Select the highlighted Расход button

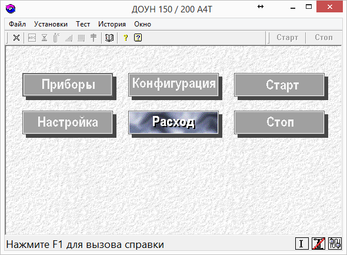click(x=174, y=122)
